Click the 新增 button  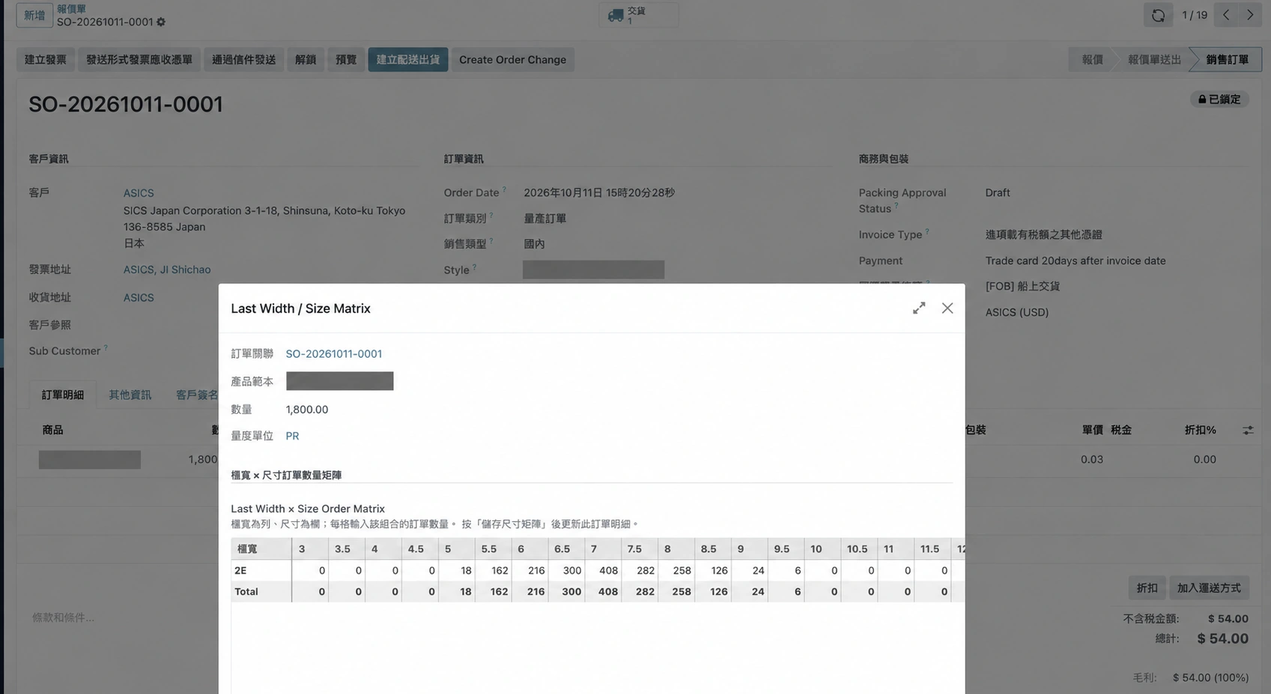pyautogui.click(x=34, y=15)
